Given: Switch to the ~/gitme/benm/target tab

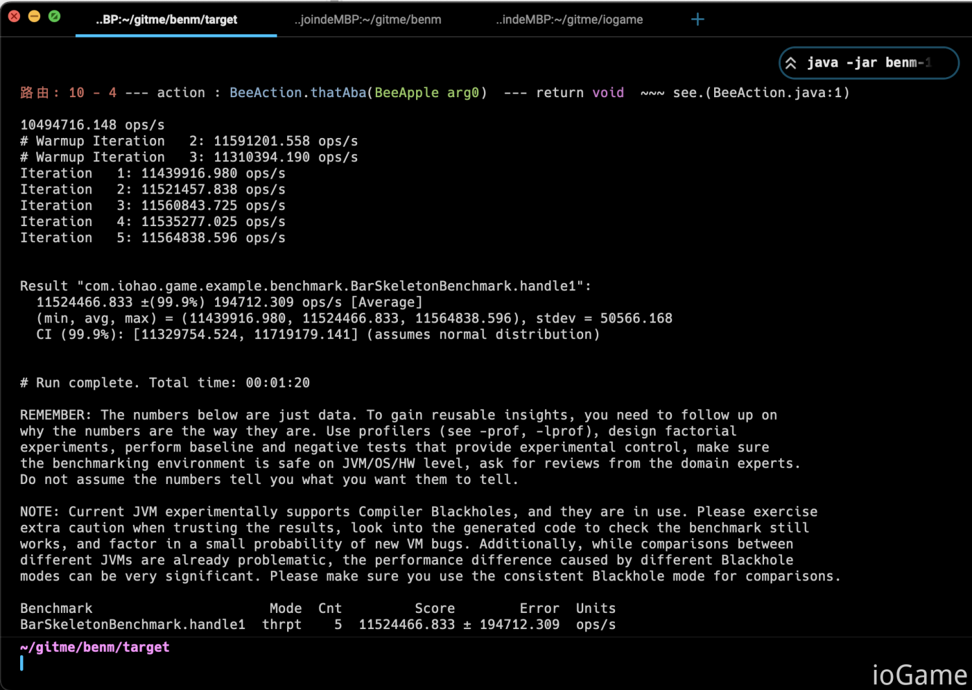Looking at the screenshot, I should click(x=167, y=19).
